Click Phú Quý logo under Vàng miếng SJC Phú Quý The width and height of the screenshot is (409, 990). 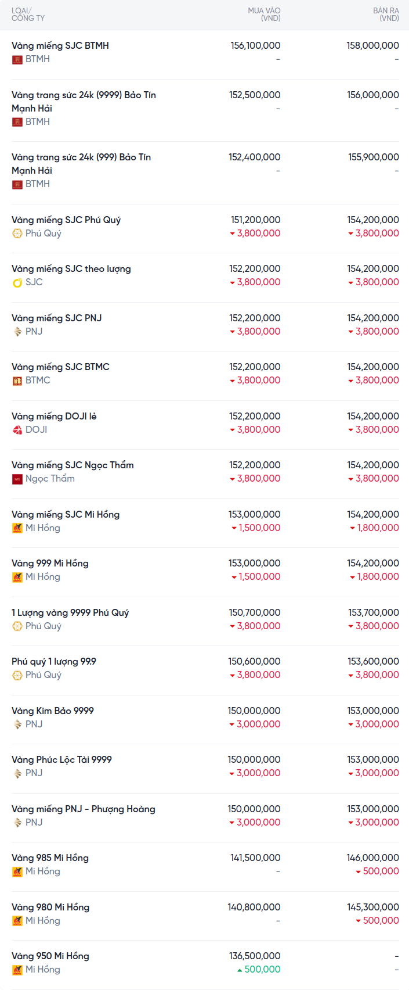coord(17,234)
